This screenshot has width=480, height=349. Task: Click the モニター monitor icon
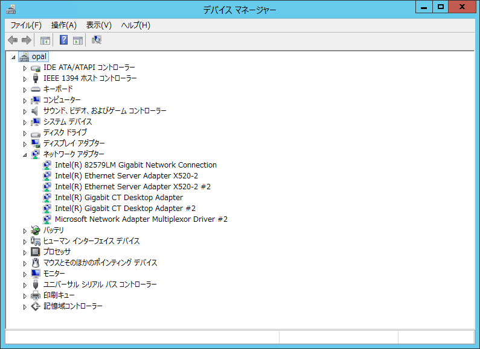pos(36,274)
